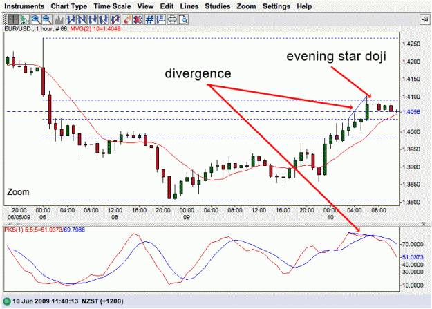Open print preview icon

click(183, 19)
